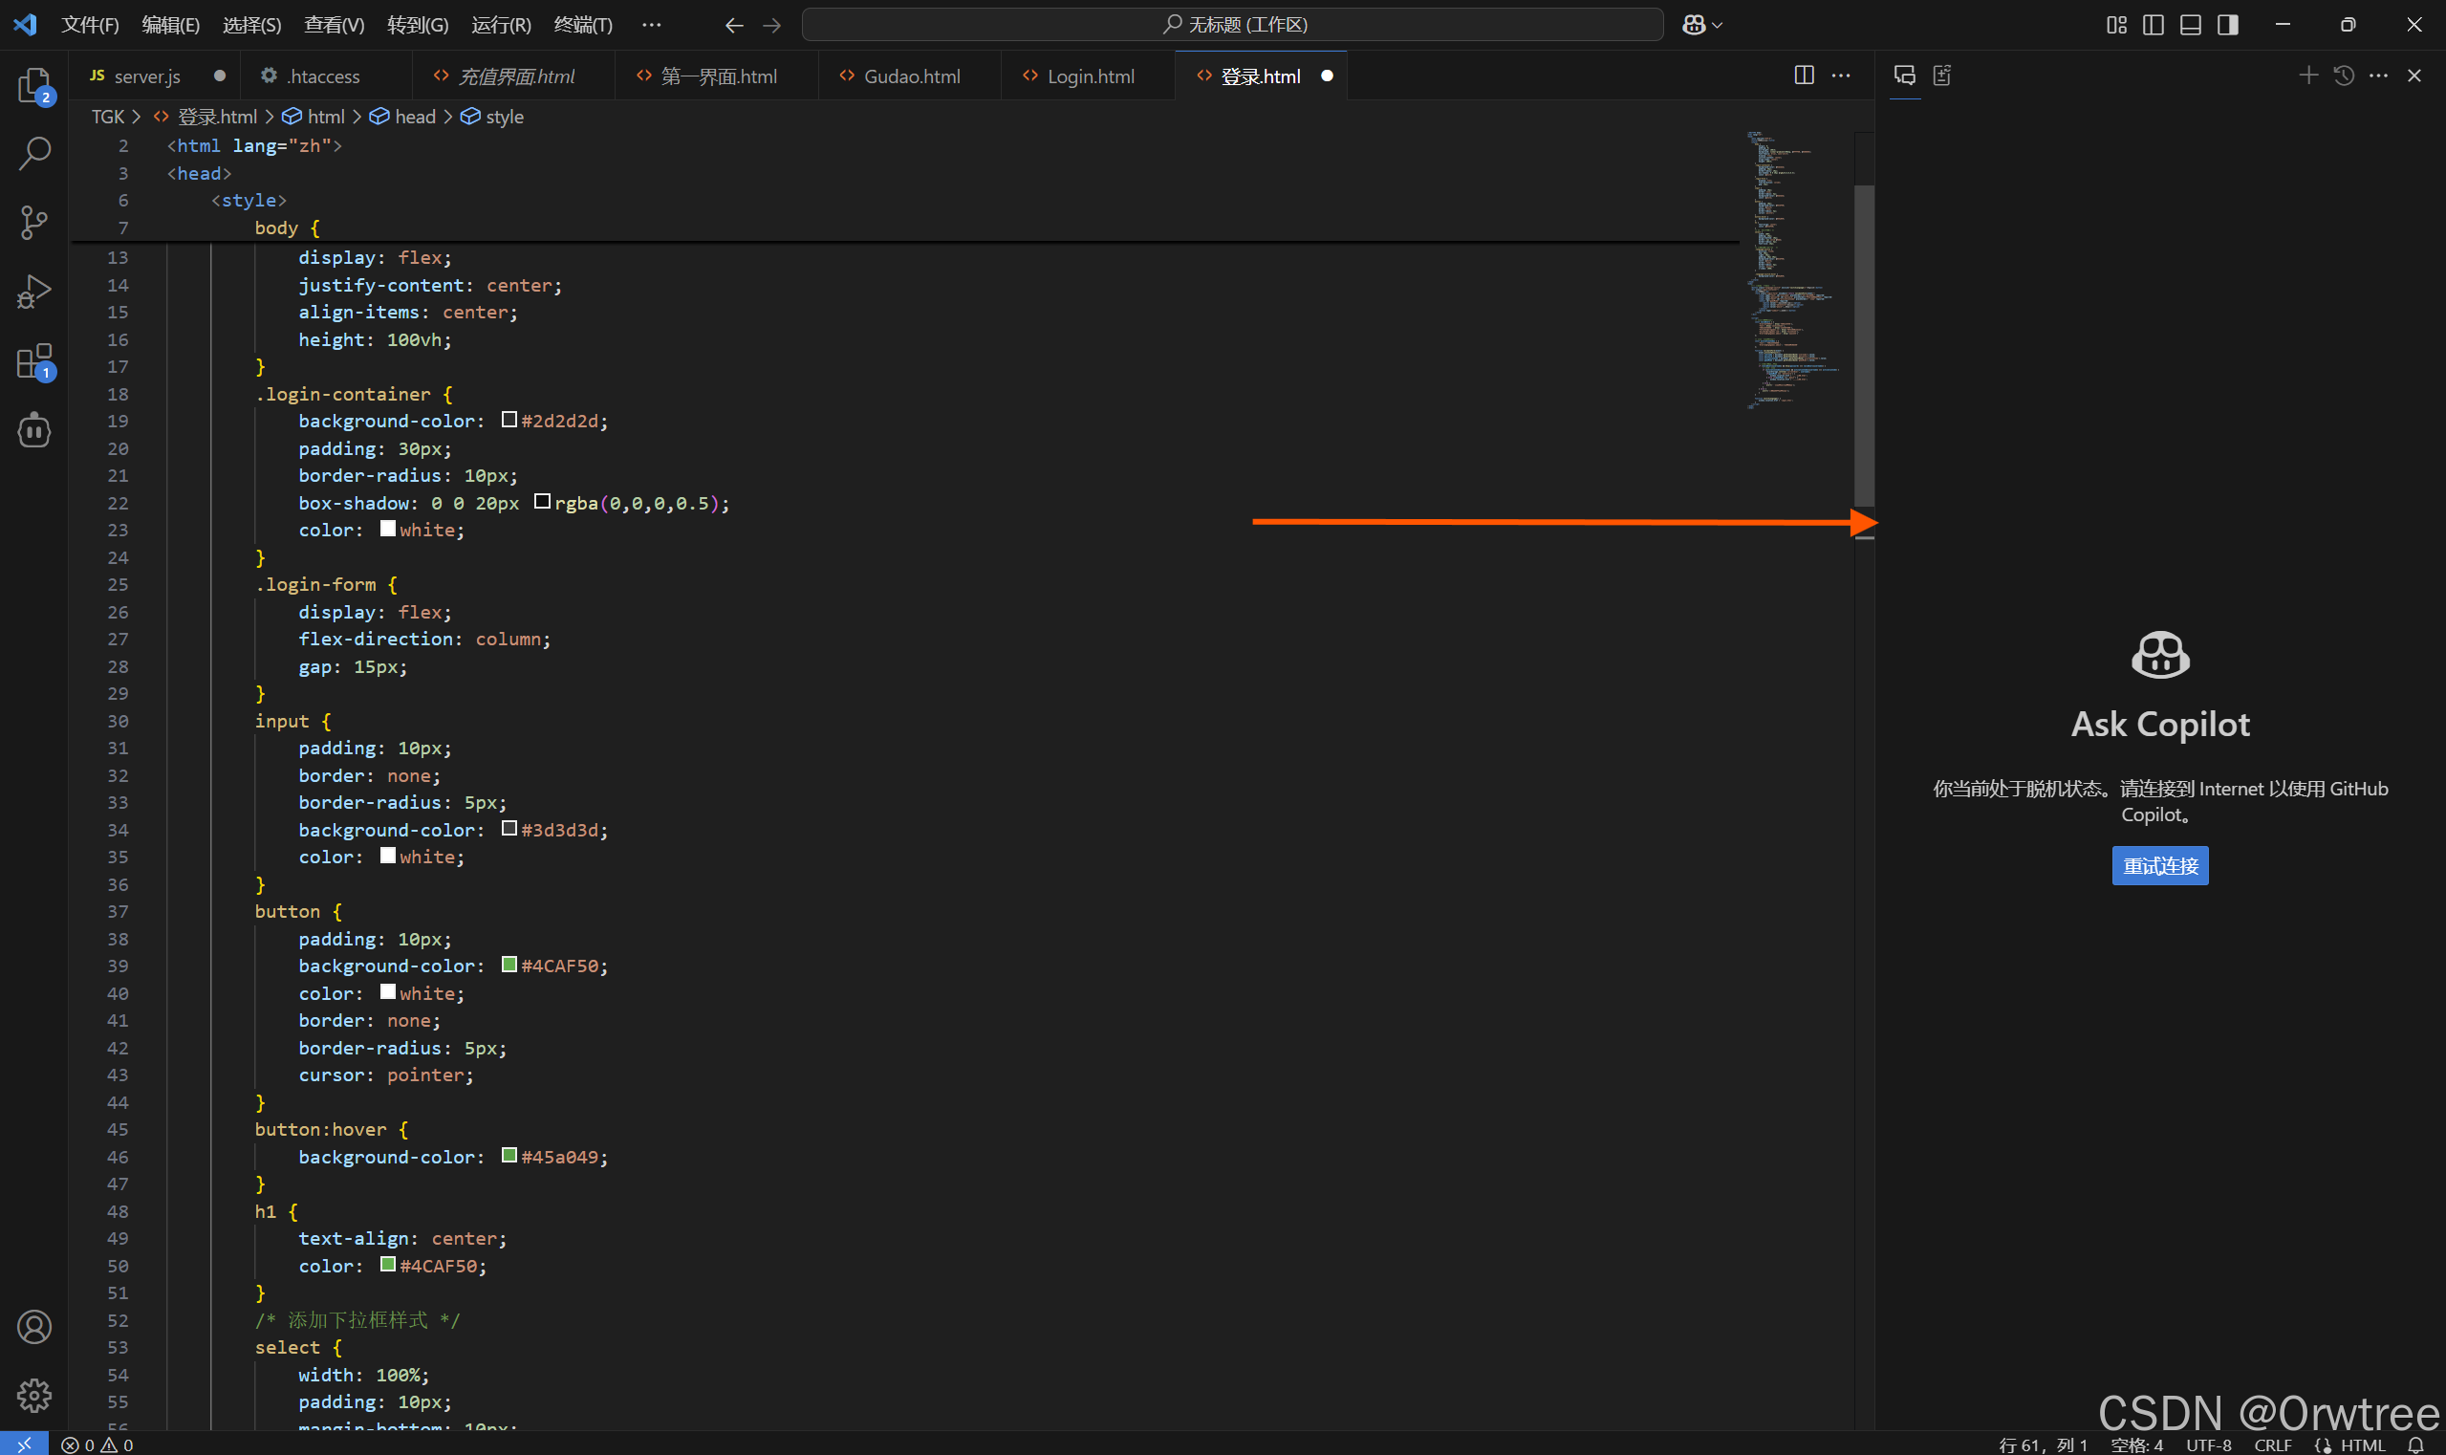Open the Accounts icon
Image resolution: width=2446 pixels, height=1455 pixels.
click(34, 1327)
